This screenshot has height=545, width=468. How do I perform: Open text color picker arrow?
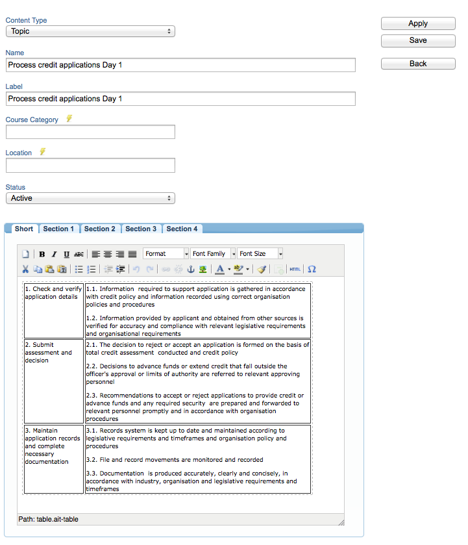[x=229, y=269]
